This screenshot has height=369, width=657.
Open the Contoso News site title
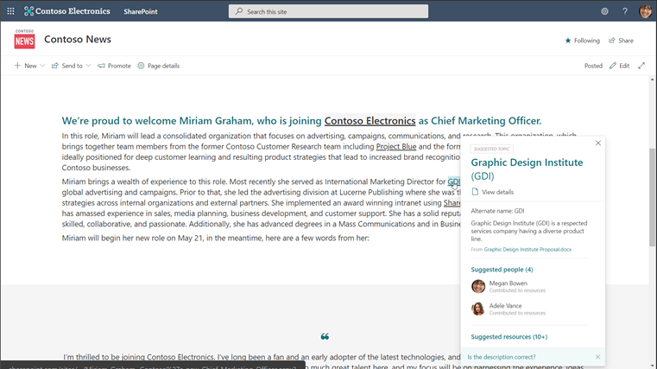tap(78, 40)
